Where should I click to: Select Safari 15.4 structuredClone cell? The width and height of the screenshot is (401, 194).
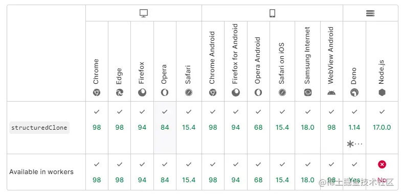click(x=189, y=128)
